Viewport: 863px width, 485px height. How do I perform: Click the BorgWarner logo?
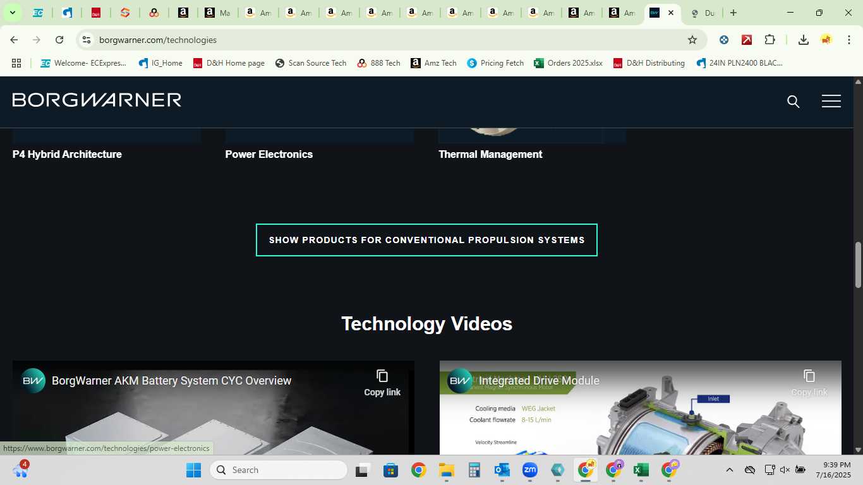tap(97, 100)
